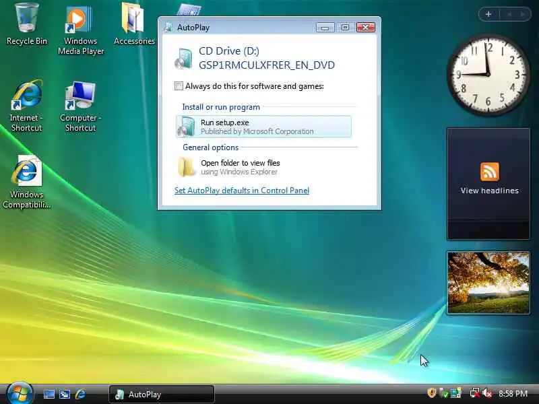Select AutoPlay taskbar button
This screenshot has height=404, width=539.
162,394
